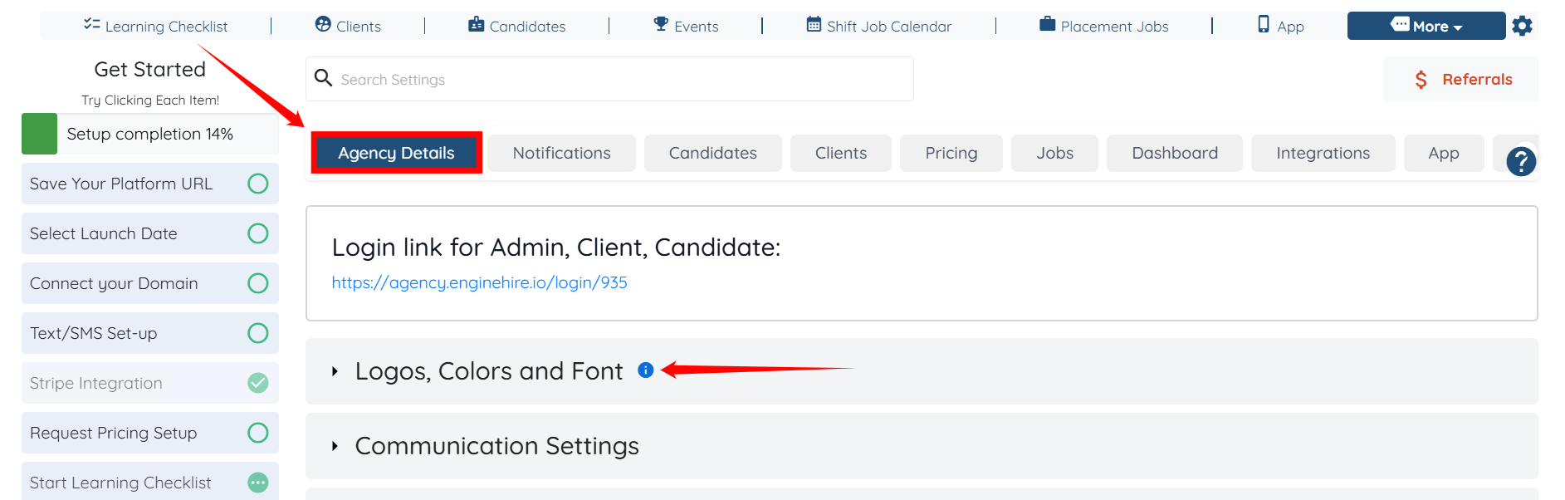Open the agency login link URL
Screen dimensions: 1565x500
click(479, 282)
